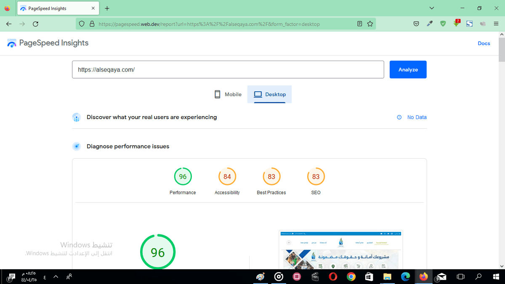The width and height of the screenshot is (505, 284).
Task: Open the notification center icon
Action: [x=11, y=276]
